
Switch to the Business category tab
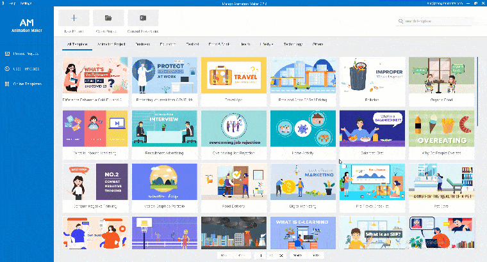point(143,45)
